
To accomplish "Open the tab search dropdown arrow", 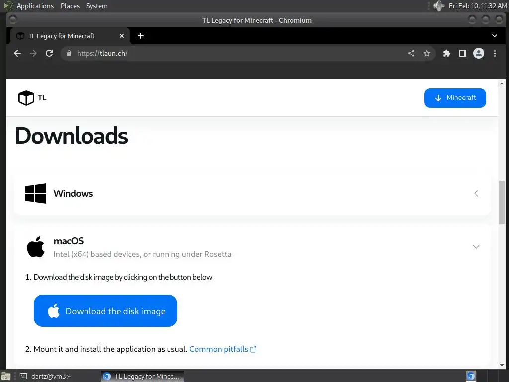I will pos(495,36).
